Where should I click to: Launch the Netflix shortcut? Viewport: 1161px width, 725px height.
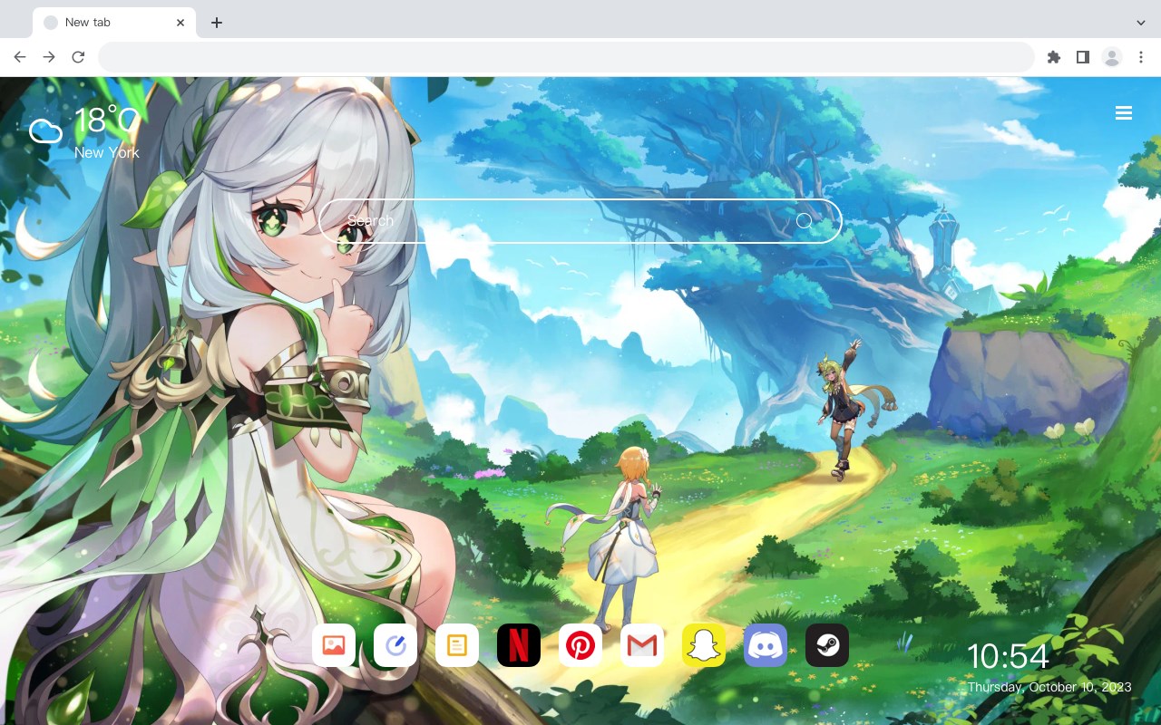click(519, 645)
